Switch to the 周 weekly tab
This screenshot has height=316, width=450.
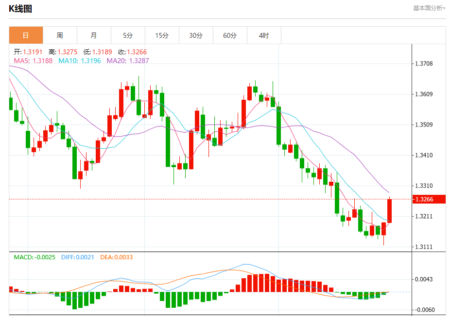tap(60, 35)
